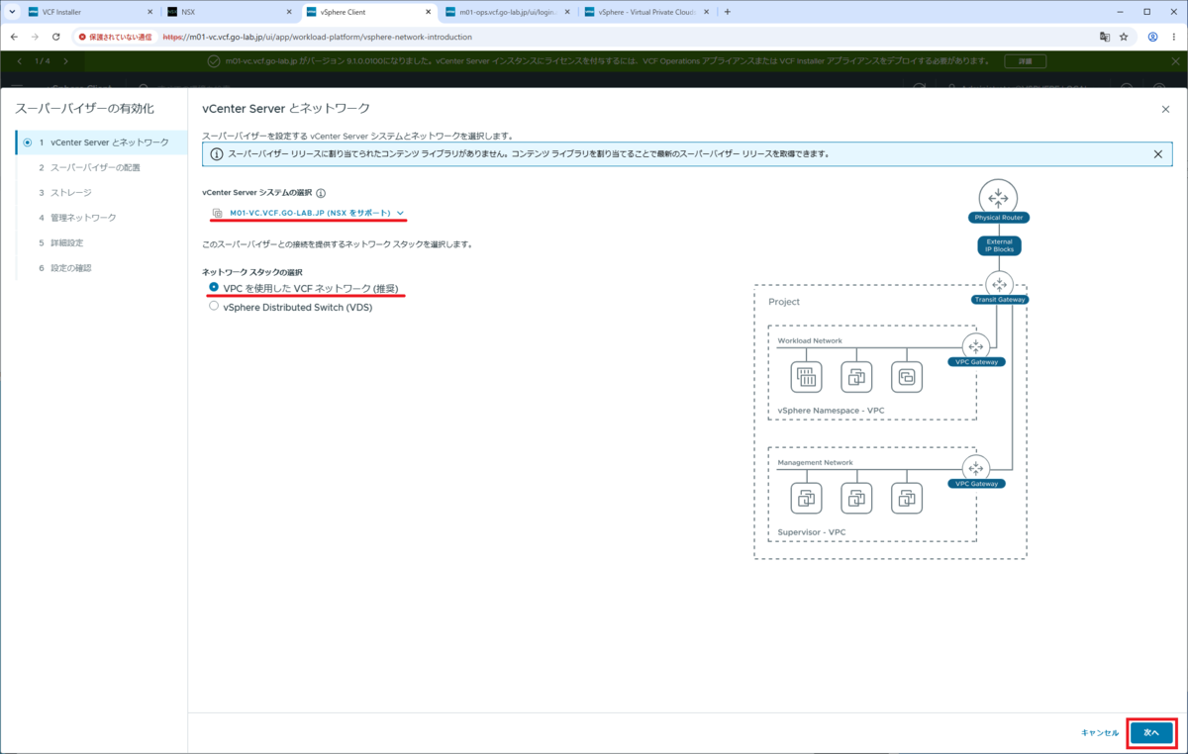The image size is (1188, 754).
Task: Open the Chrome three-dot menu
Action: pyautogui.click(x=1174, y=37)
